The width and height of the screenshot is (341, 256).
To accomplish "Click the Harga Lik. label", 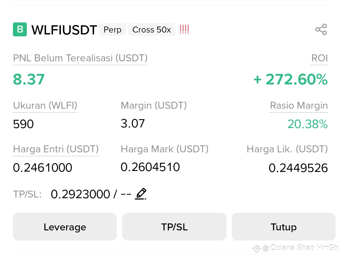I will coord(287,149).
